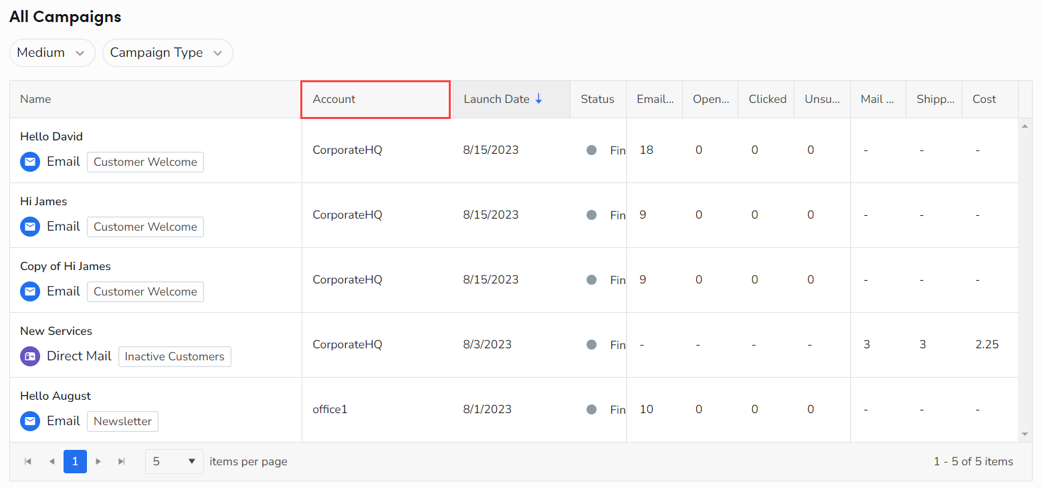Click the Inactive Customers tag
Viewport: 1042px width, 488px height.
(x=175, y=356)
